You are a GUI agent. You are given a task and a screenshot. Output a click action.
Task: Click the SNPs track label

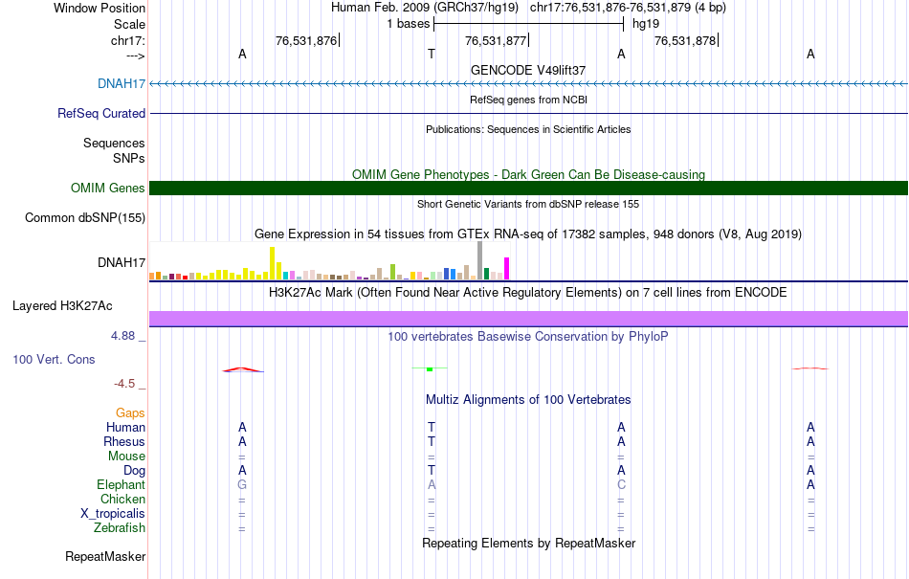pos(129,158)
